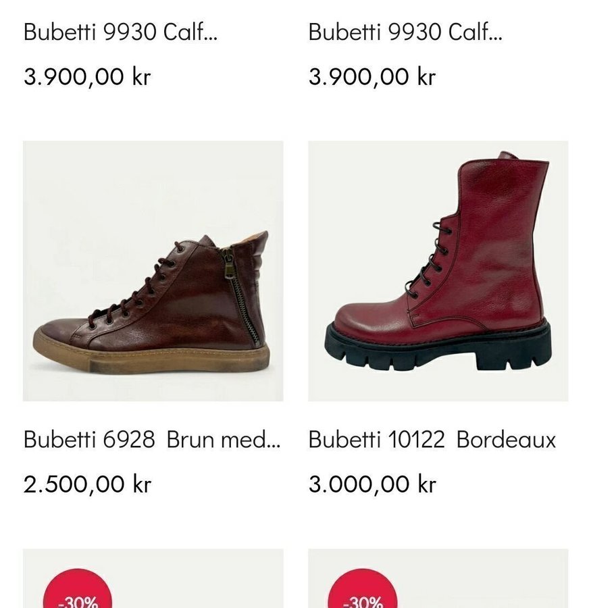
Task: Open the Bubetti 6928 Brun med... product title
Action: (x=151, y=440)
